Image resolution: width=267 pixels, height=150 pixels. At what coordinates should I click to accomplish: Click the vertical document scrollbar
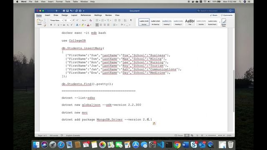(234, 91)
